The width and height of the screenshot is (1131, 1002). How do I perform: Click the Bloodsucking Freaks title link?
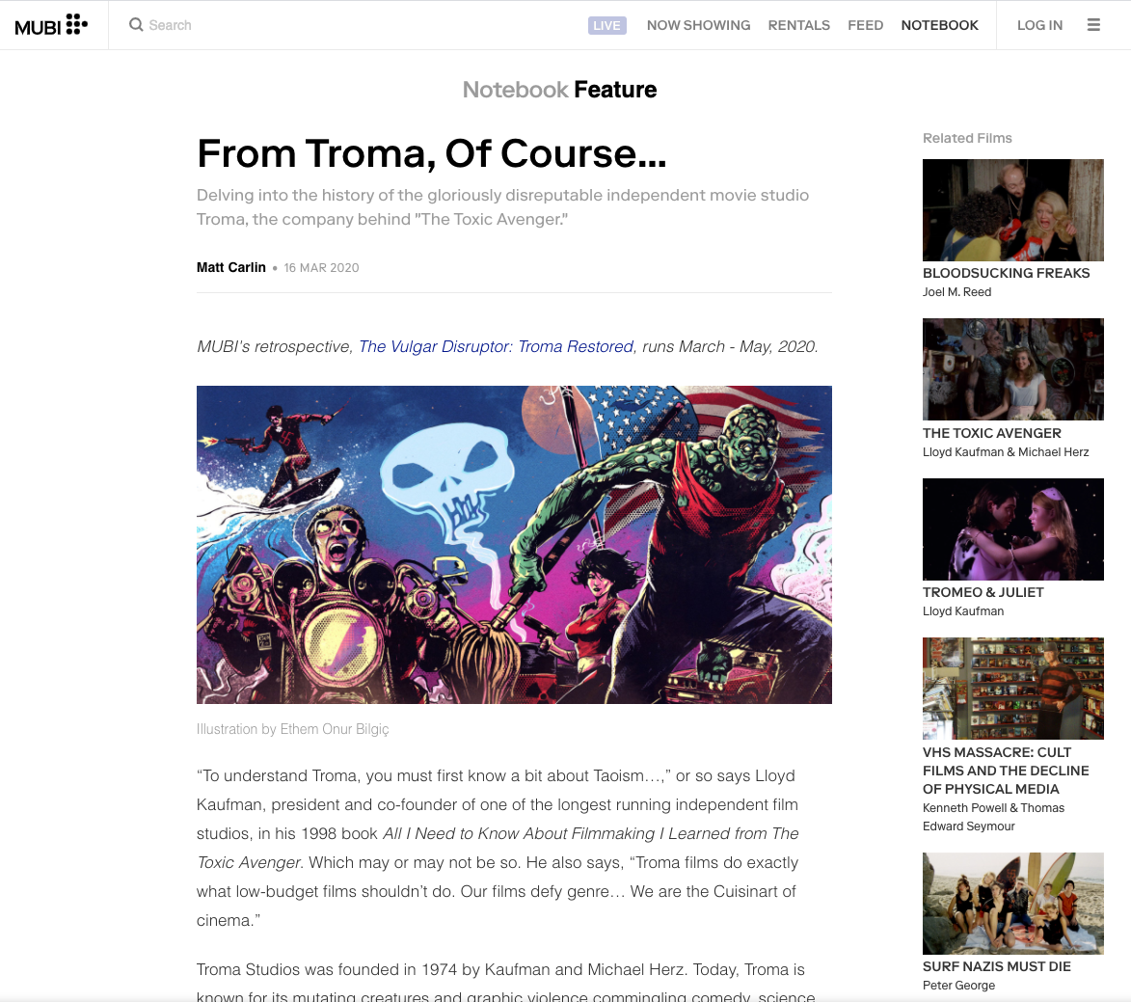[1006, 273]
